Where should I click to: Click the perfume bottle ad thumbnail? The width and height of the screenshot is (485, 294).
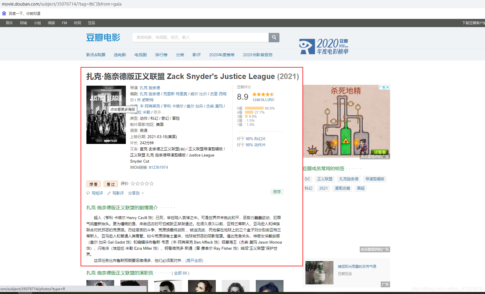point(319,273)
